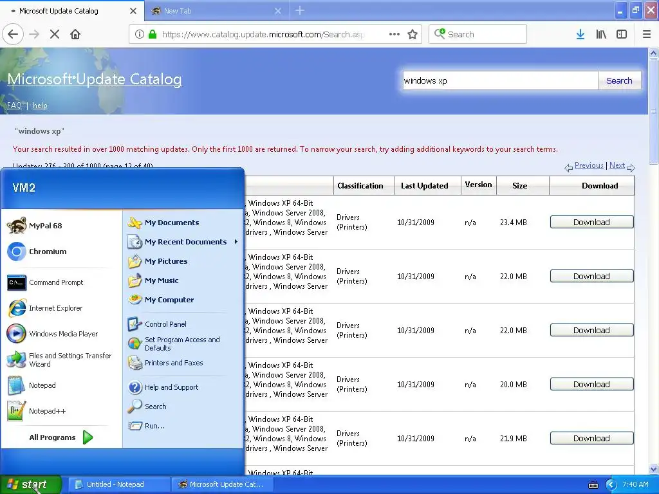Show site information icon in address bar
The width and height of the screenshot is (659, 494).
click(x=140, y=34)
